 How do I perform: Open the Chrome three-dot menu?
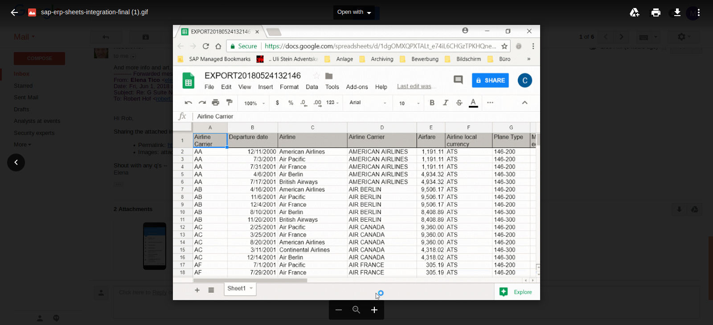[533, 46]
